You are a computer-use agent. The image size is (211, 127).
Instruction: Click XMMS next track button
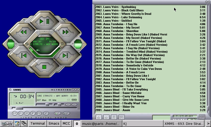[39, 113]
